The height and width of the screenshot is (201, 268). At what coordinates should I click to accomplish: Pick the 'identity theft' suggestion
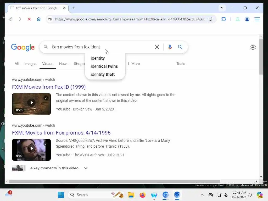pos(103,75)
